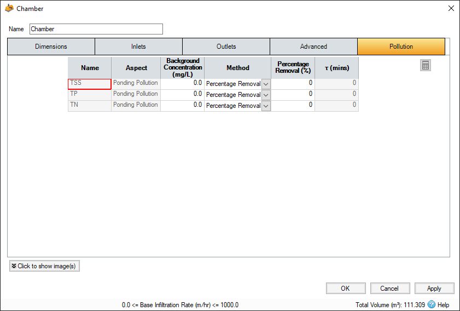
Task: Click the Total Volume status text
Action: pyautogui.click(x=390, y=305)
